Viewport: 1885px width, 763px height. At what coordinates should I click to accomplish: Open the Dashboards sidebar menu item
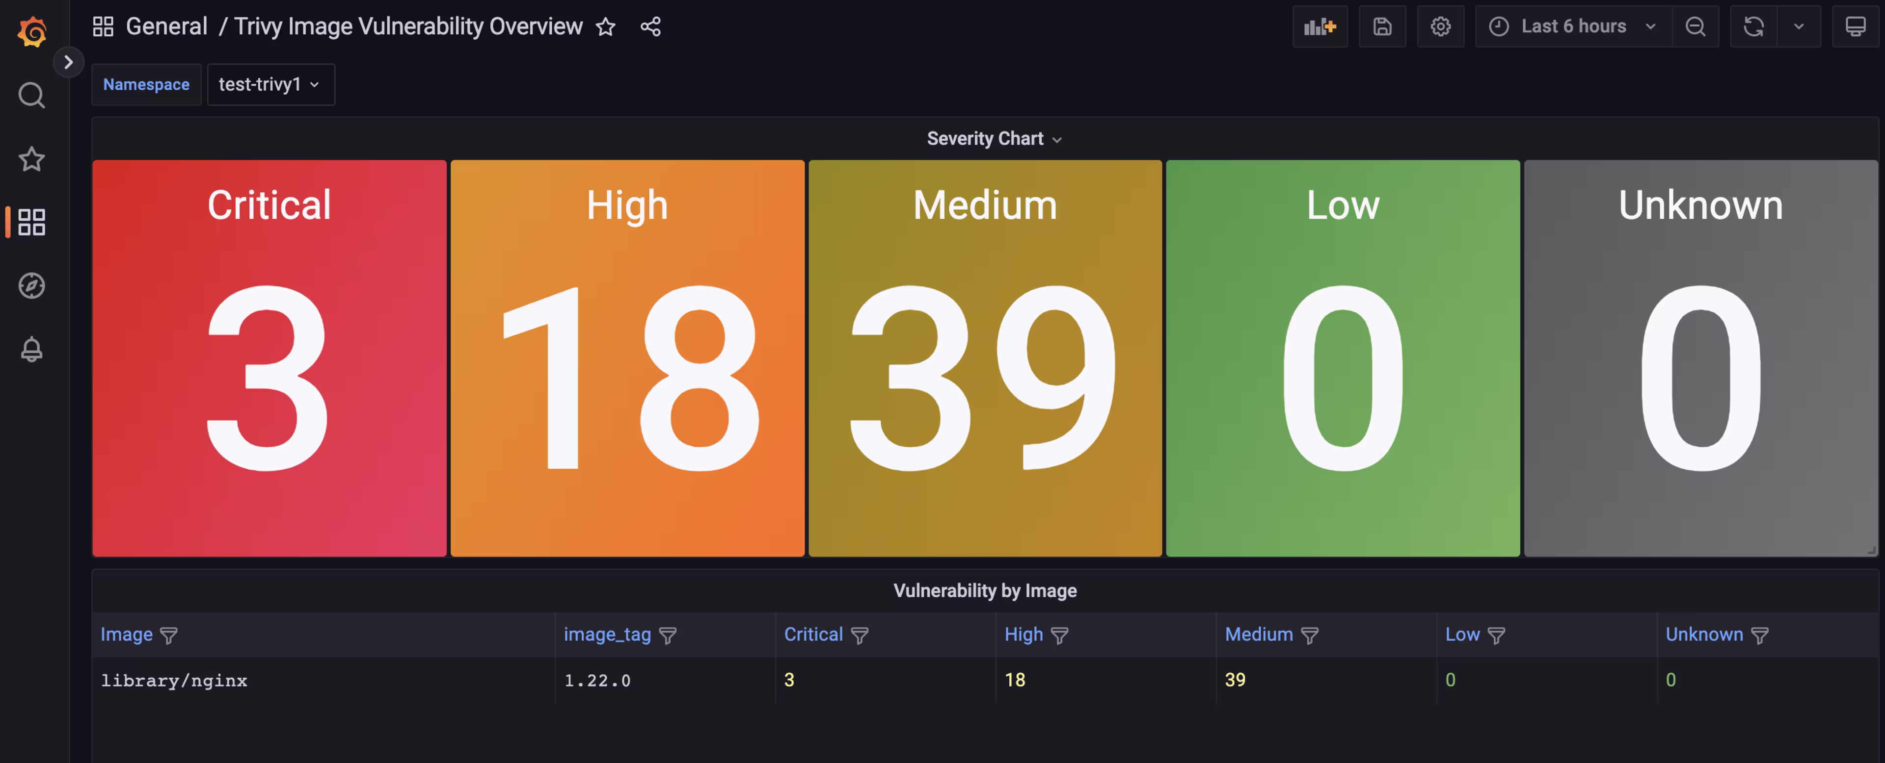point(31,222)
